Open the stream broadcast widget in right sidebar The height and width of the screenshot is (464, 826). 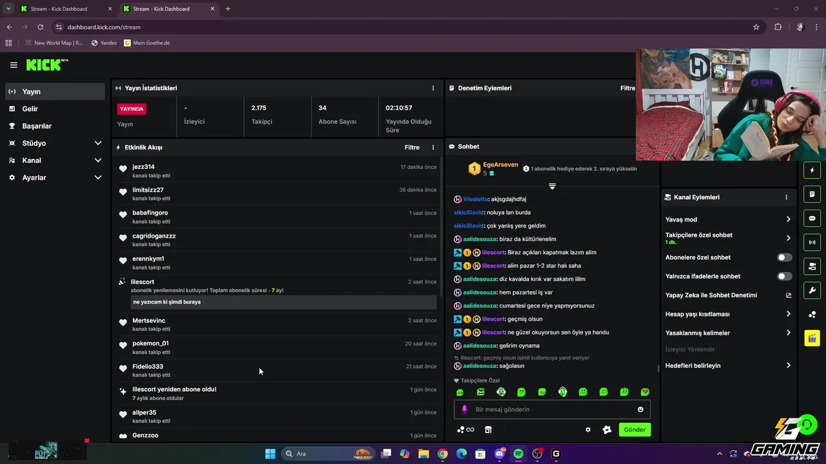pyautogui.click(x=812, y=242)
